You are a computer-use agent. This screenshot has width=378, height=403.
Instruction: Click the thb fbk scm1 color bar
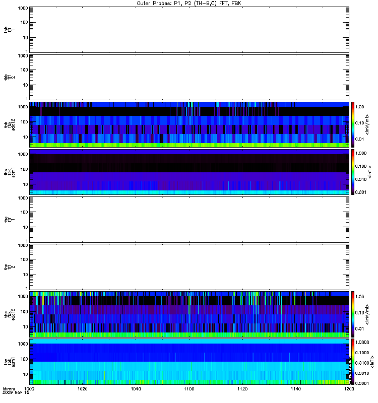(x=353, y=172)
